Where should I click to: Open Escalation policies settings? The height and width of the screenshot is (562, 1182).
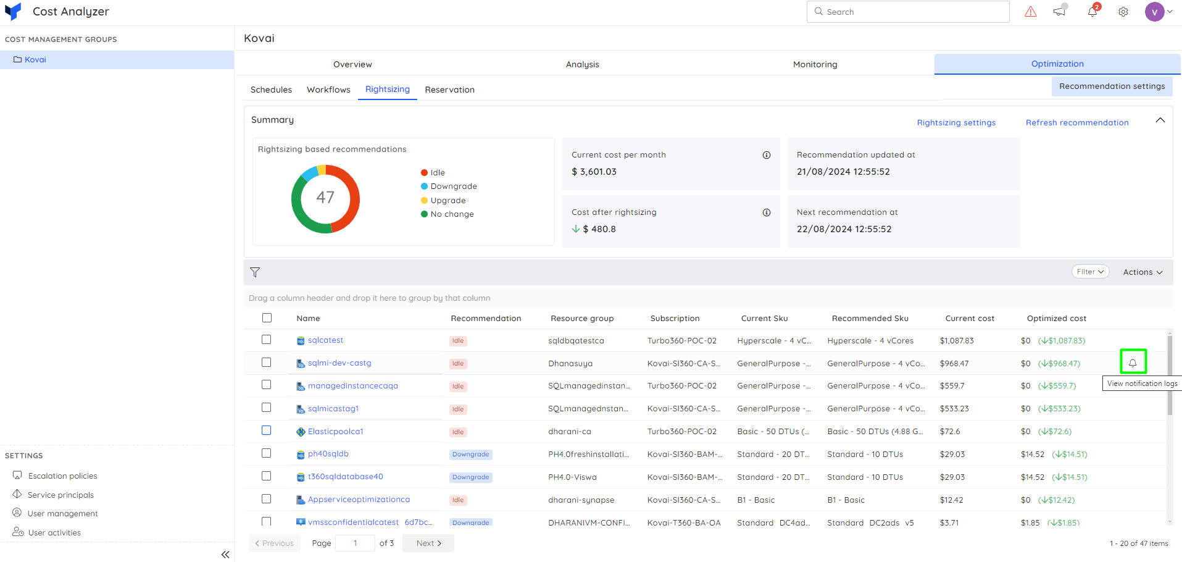point(62,476)
